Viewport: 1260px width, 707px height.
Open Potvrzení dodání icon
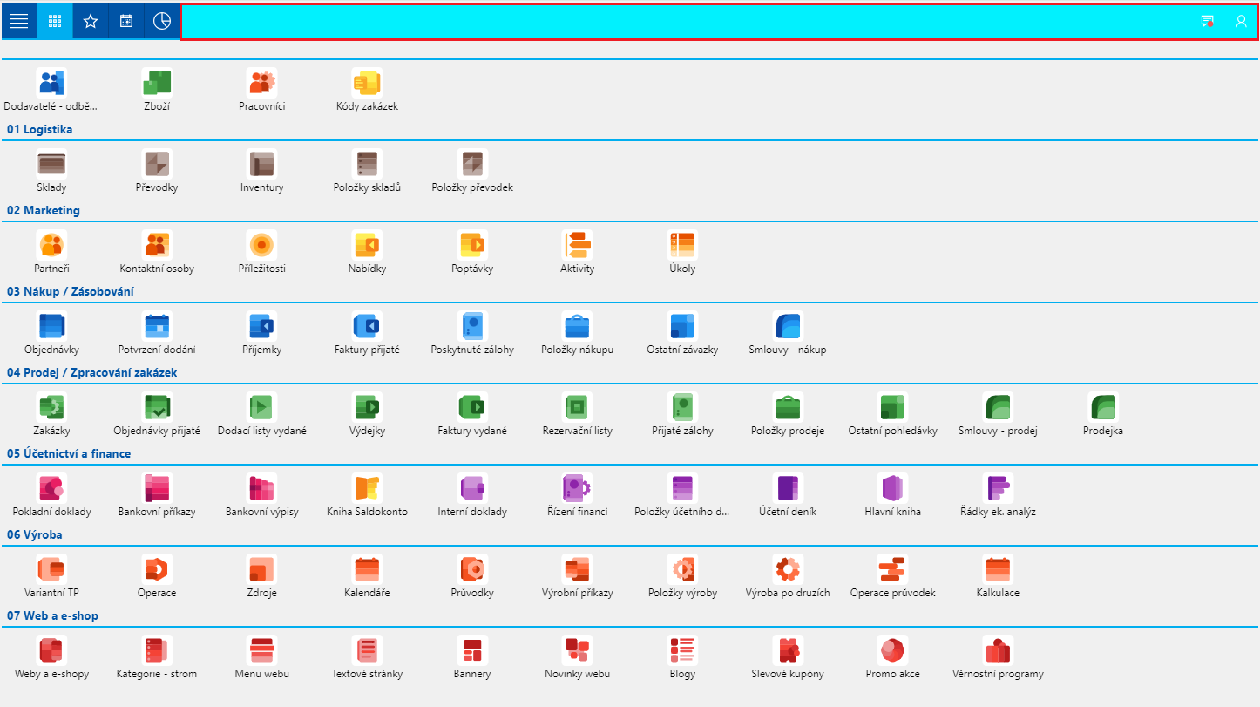[157, 326]
